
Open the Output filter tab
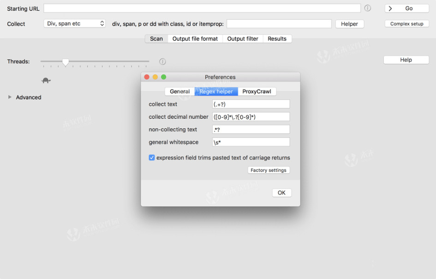tap(243, 39)
